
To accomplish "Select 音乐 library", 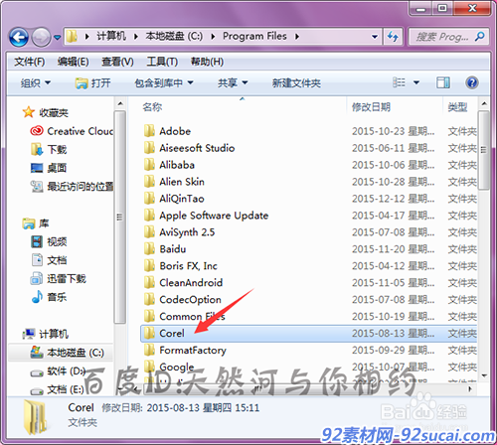I will click(49, 297).
